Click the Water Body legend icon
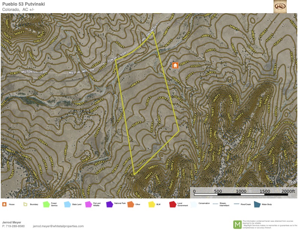 click(257, 204)
